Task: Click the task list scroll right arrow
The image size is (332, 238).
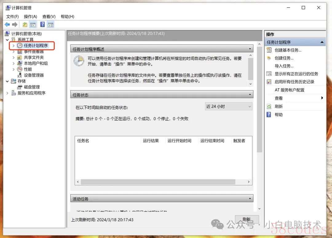Action: (x=249, y=182)
